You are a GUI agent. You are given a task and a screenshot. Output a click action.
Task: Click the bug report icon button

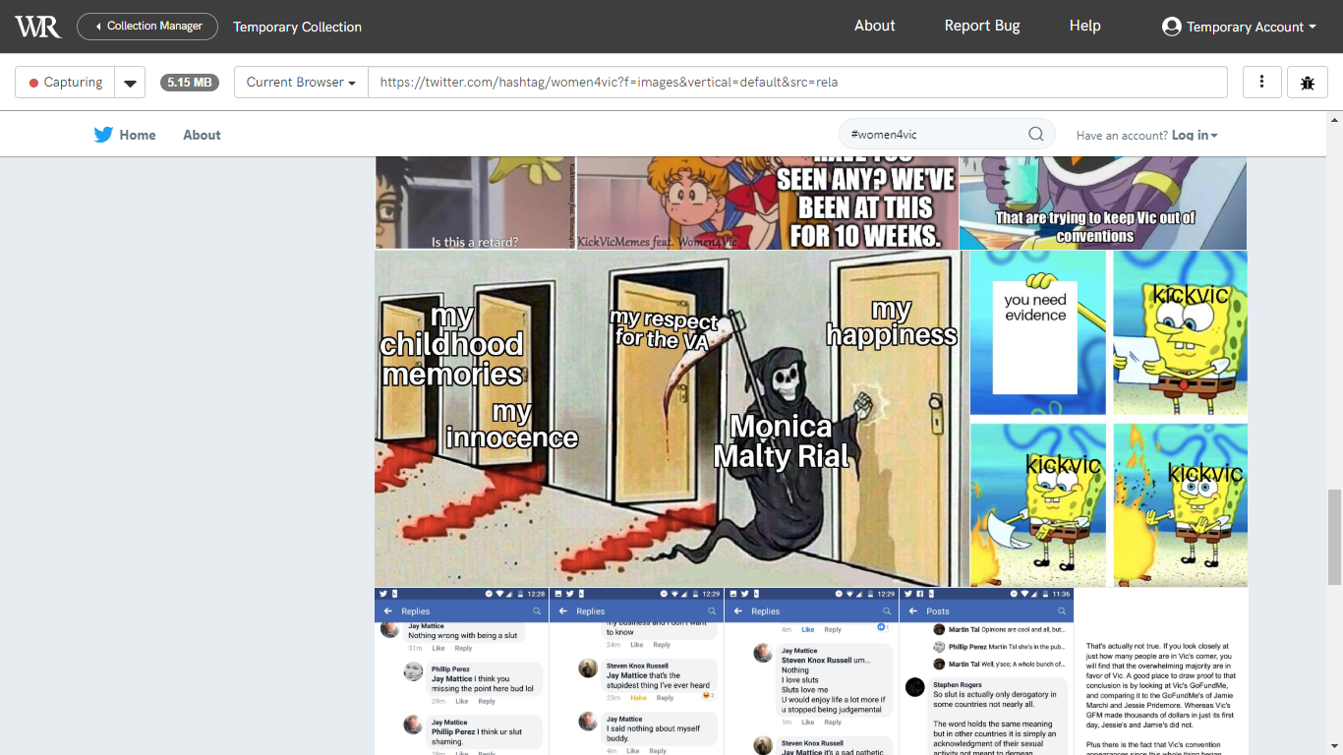pos(1308,83)
